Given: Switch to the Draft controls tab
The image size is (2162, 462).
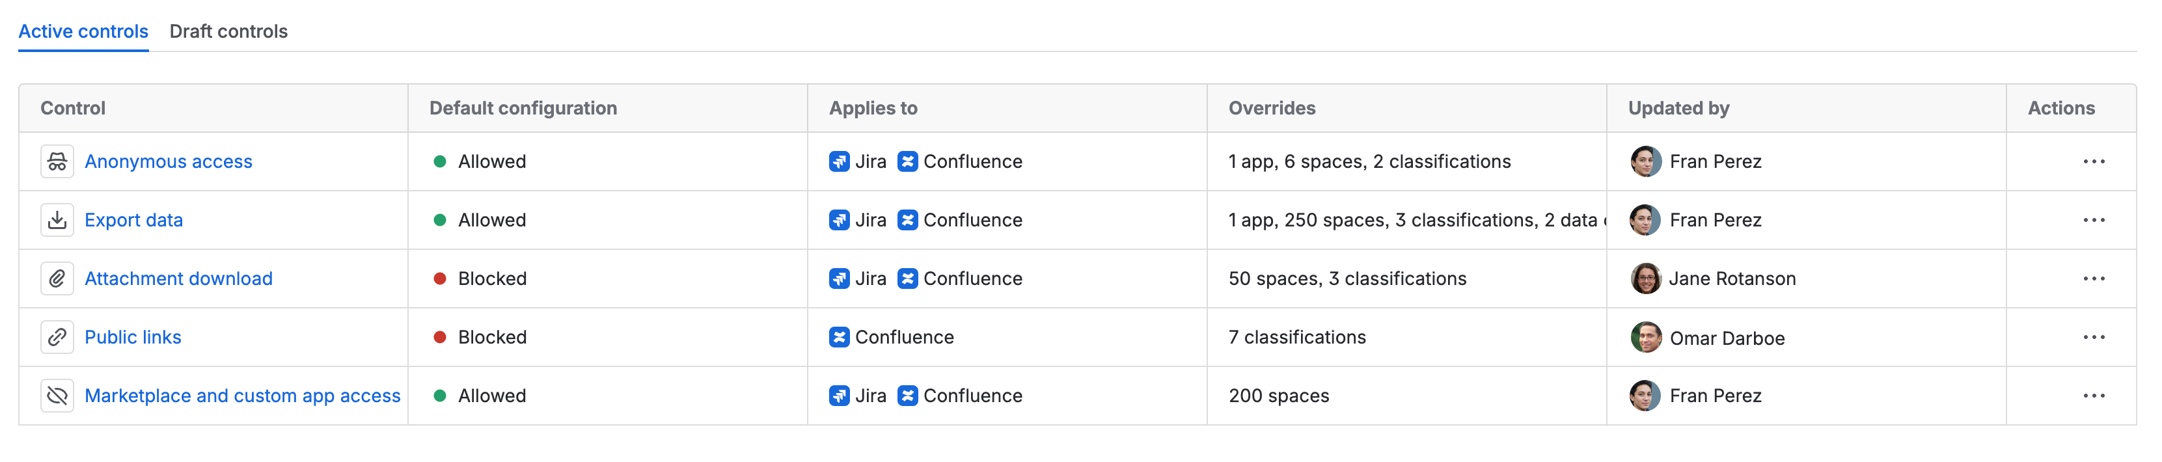Looking at the screenshot, I should pos(228,32).
